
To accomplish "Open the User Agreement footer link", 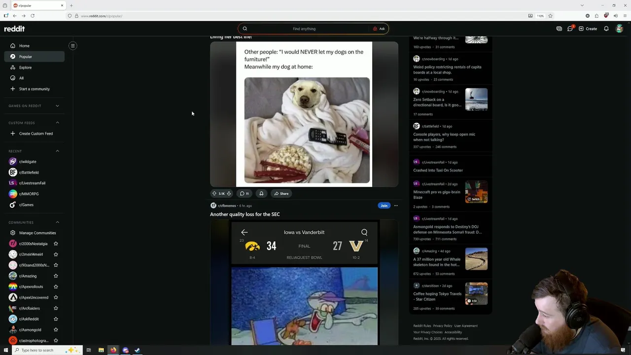I will pyautogui.click(x=466, y=326).
